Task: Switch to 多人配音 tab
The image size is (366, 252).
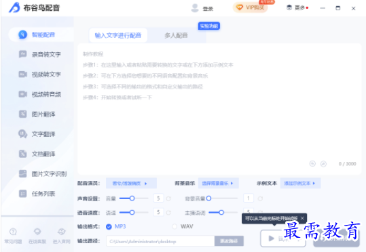Action: tap(177, 35)
